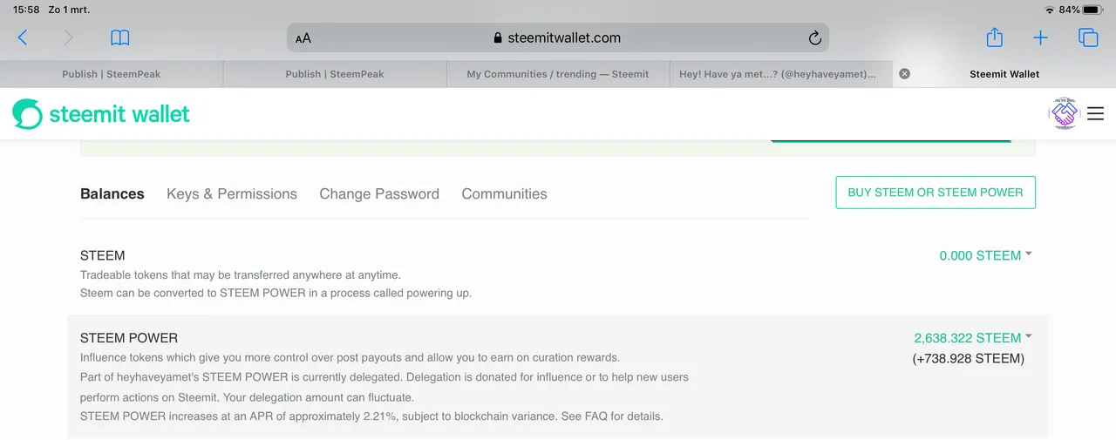
Task: Click the user avatar picture
Action: pos(1065,113)
